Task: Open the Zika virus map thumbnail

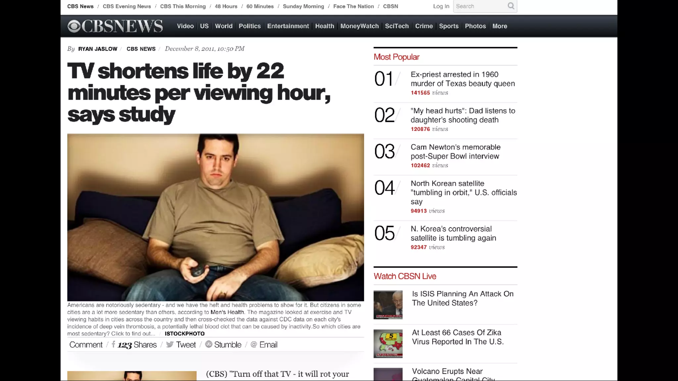Action: (388, 343)
